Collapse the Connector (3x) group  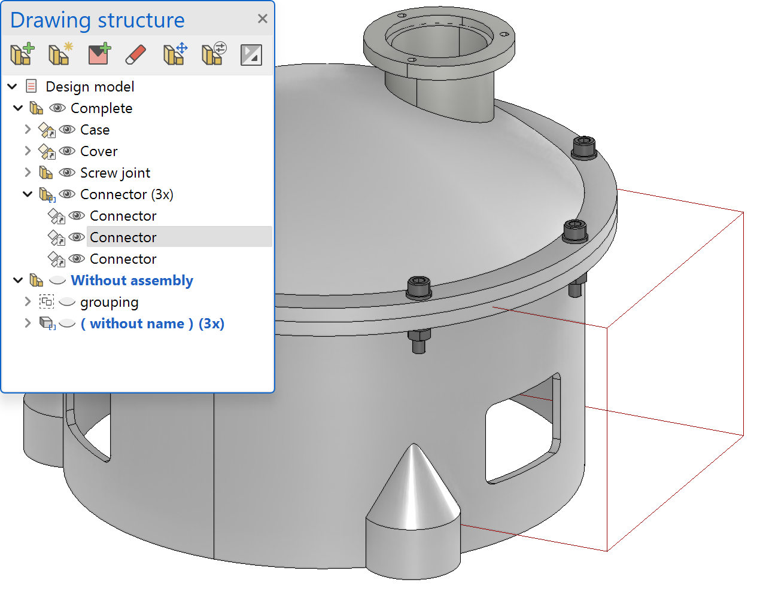(28, 194)
